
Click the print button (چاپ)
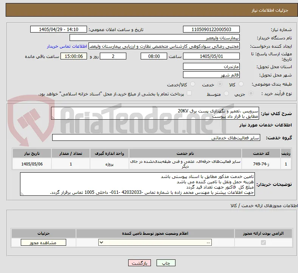coord(166,263)
